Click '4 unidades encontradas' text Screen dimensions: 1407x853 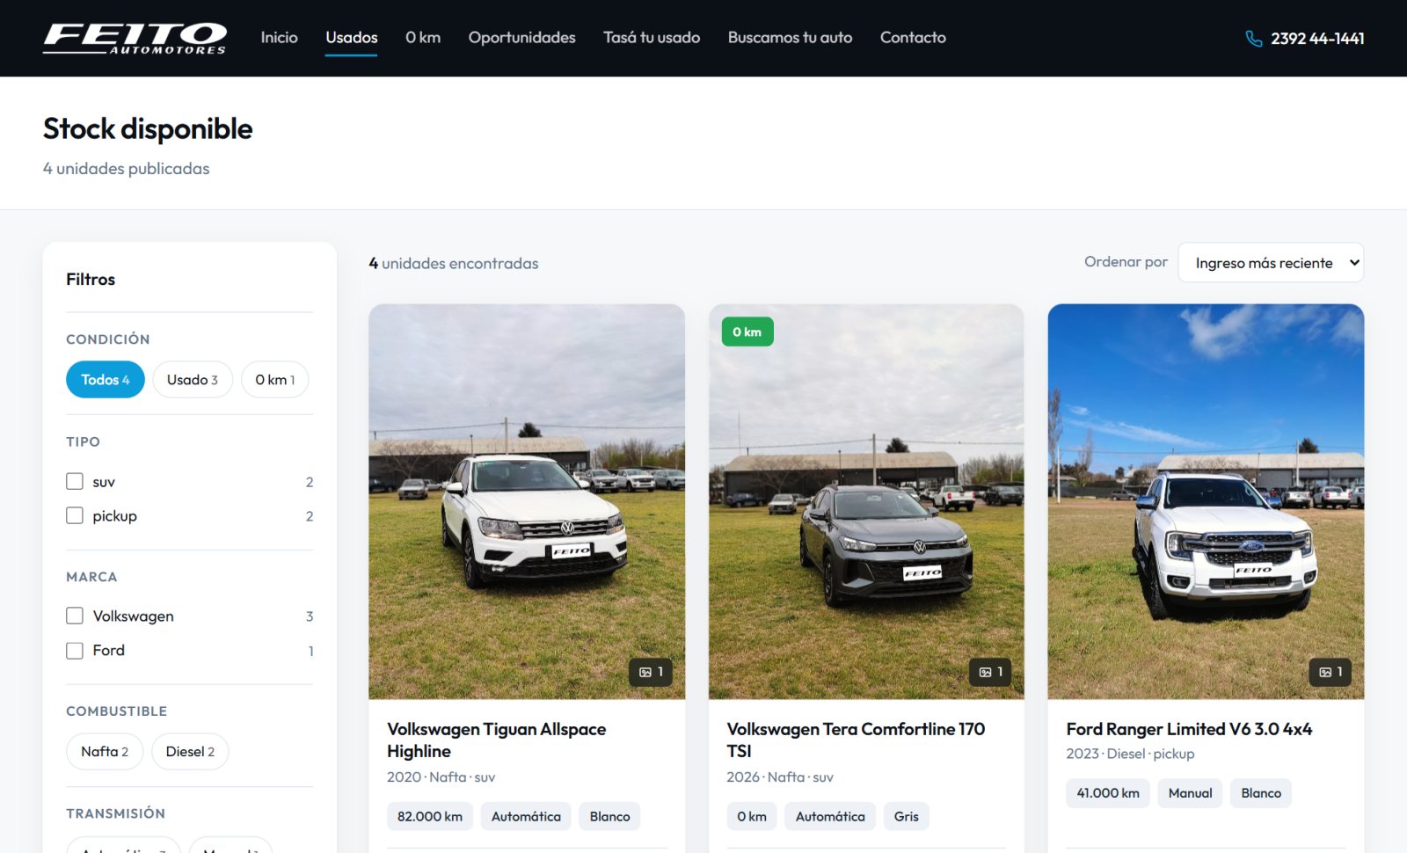click(x=454, y=263)
